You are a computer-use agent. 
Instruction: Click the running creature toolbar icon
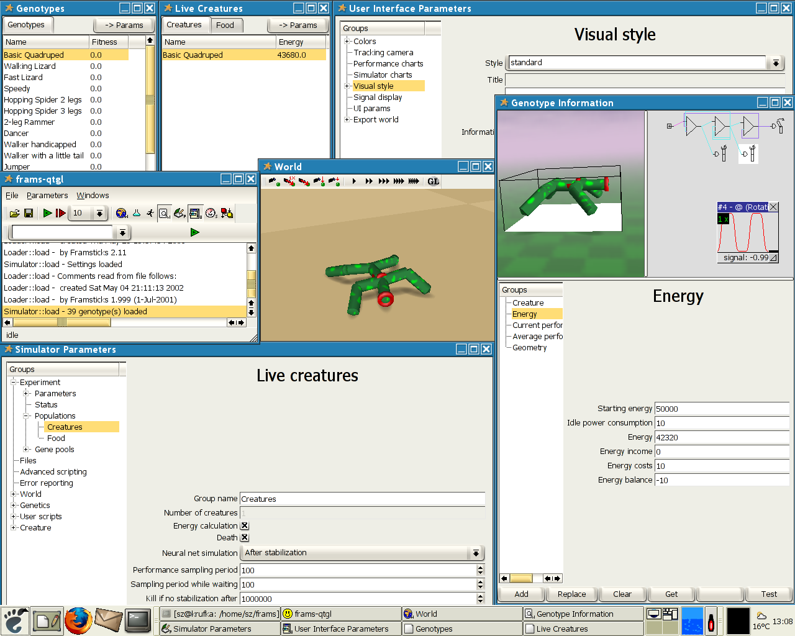pos(150,213)
